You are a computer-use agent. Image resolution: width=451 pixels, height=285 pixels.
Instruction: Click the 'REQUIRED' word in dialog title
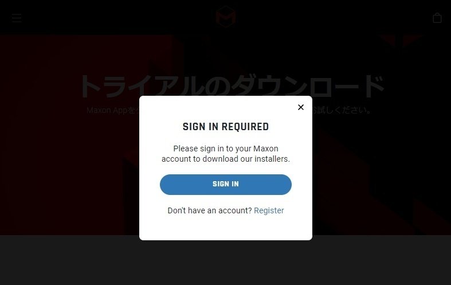pos(245,127)
